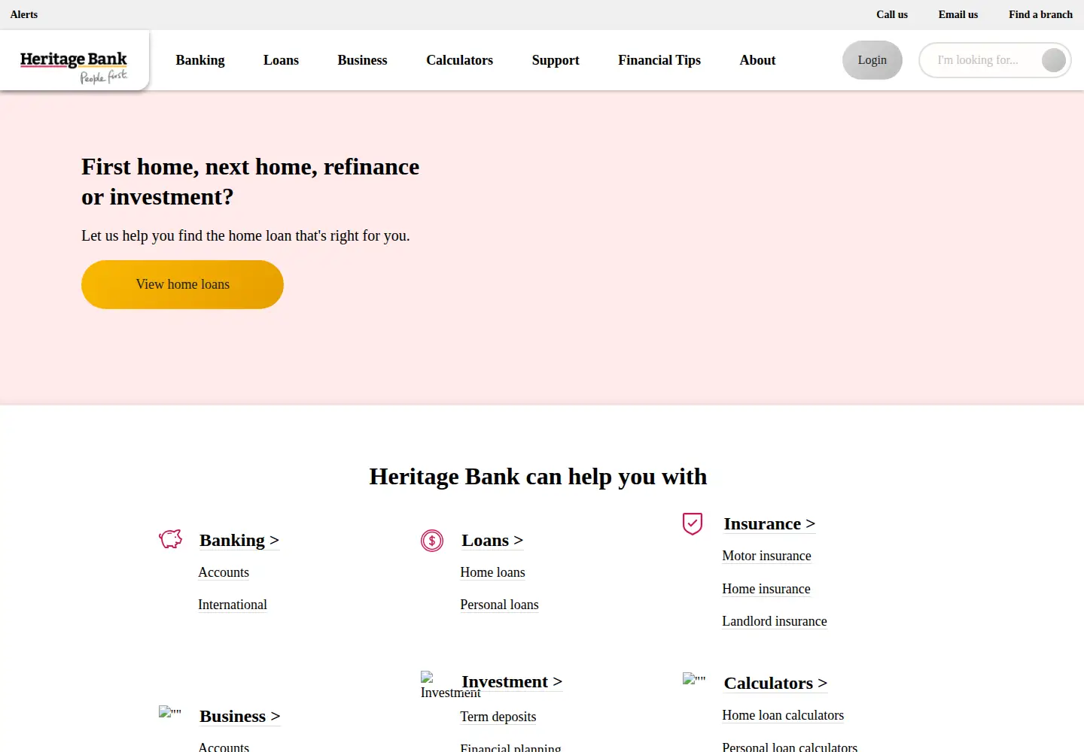The image size is (1084, 752).
Task: Click the Login button
Action: coord(872,60)
